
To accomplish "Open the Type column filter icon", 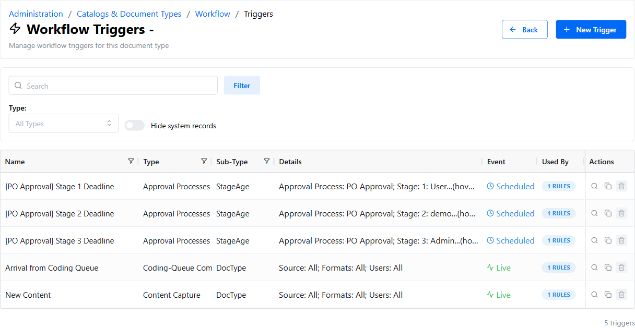I will point(204,161).
